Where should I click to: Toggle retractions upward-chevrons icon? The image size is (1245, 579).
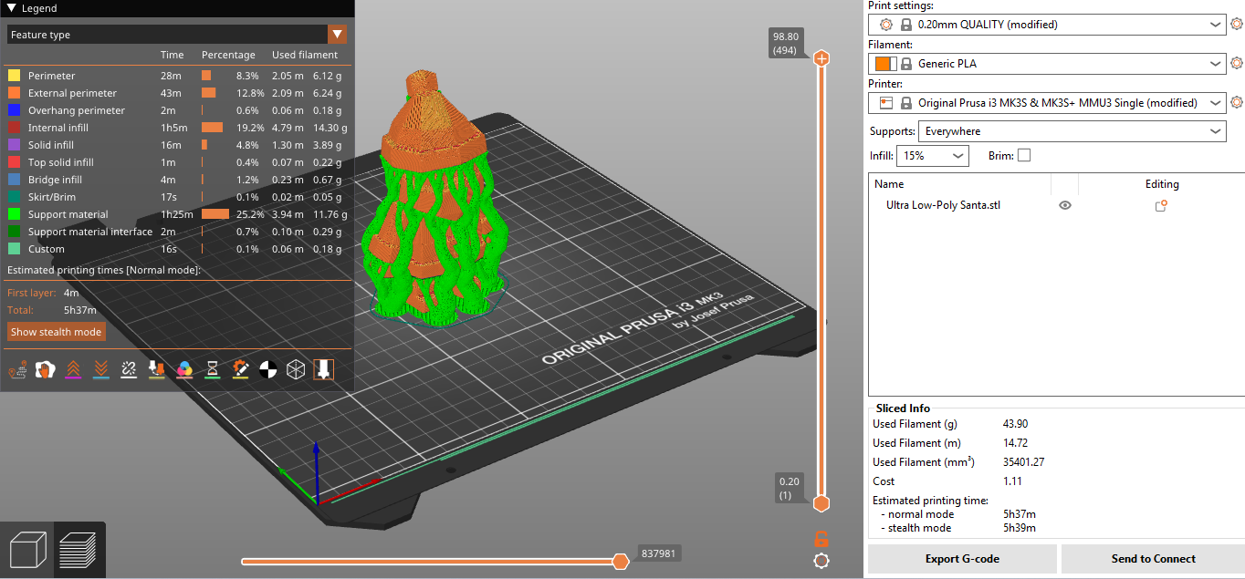tap(72, 369)
